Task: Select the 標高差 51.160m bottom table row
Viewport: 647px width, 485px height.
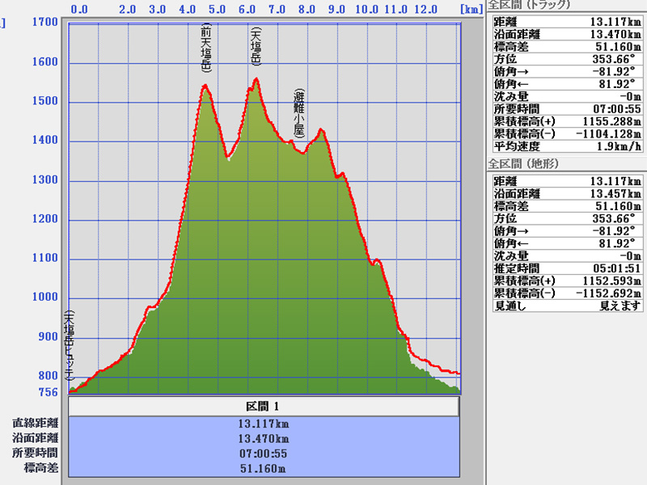Action: click(264, 468)
